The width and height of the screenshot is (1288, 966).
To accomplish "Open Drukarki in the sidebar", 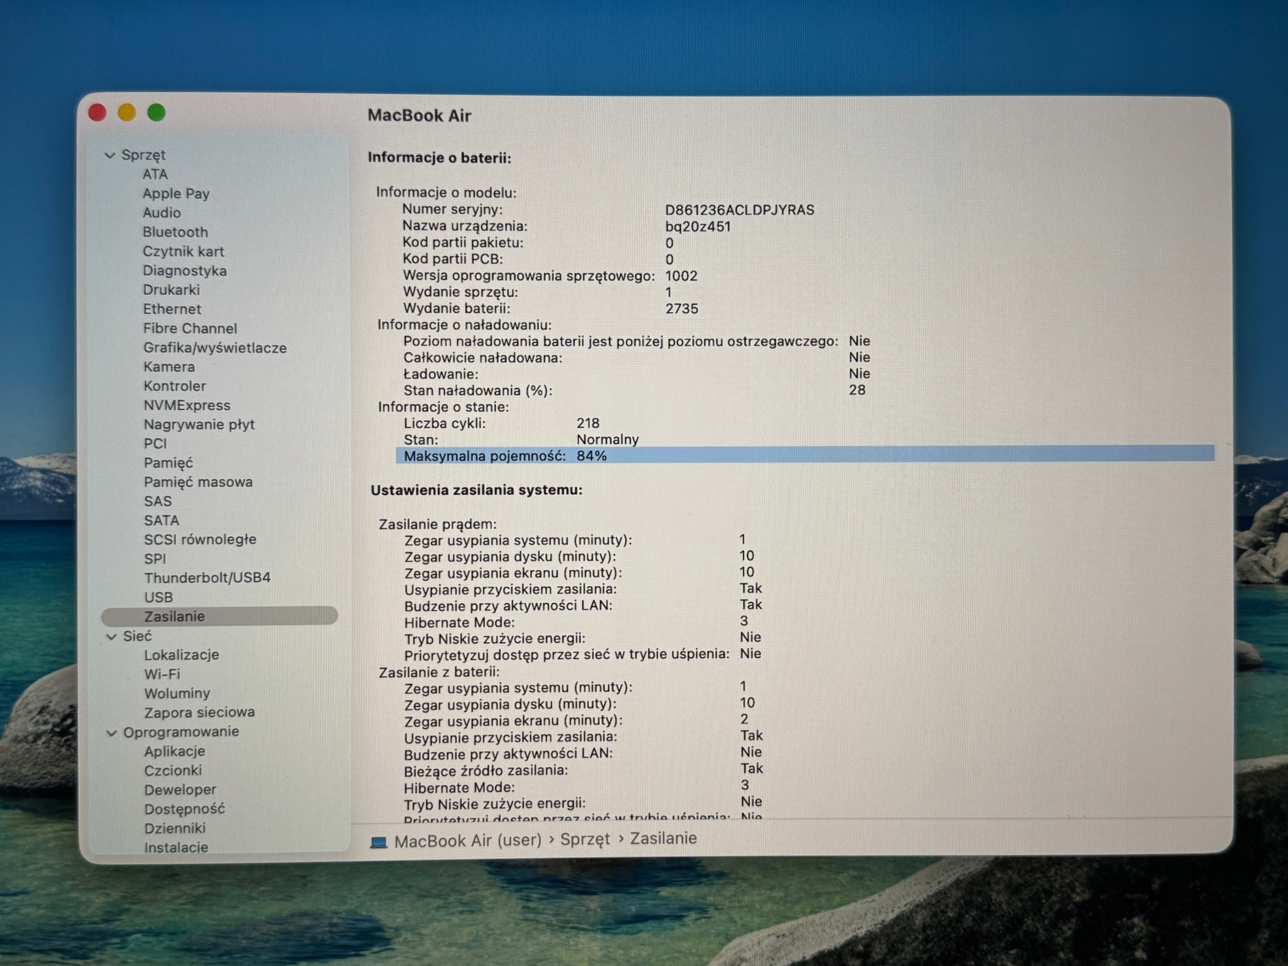I will point(171,290).
